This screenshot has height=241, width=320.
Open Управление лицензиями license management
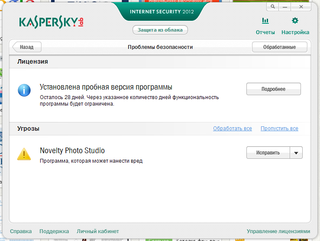click(x=278, y=231)
